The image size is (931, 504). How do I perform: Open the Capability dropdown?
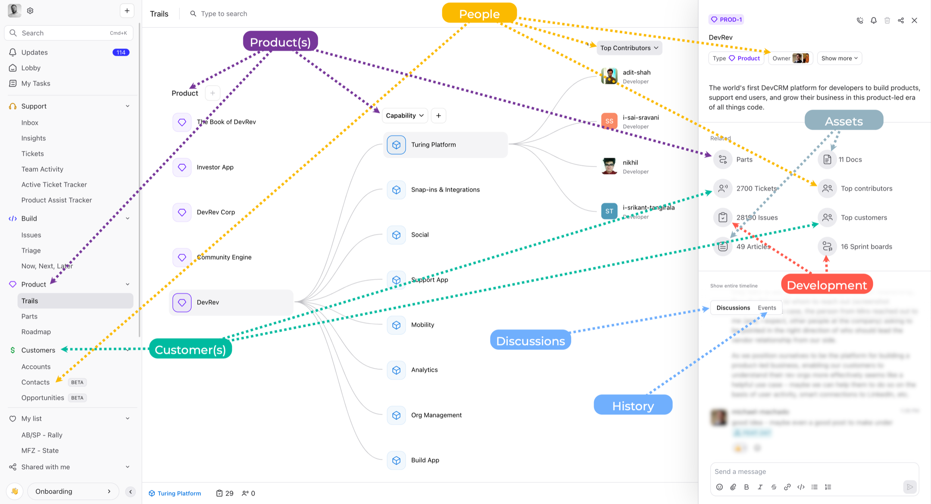(405, 115)
